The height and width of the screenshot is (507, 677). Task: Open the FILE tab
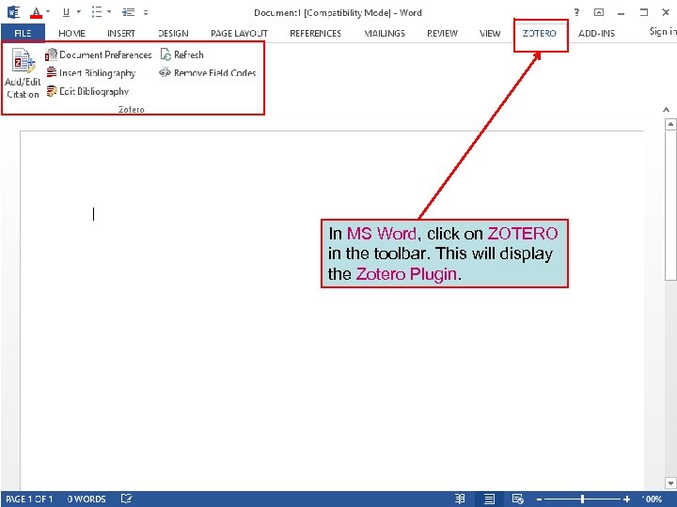(23, 33)
